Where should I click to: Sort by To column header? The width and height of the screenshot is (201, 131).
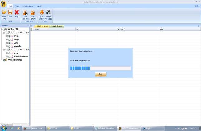[x=96, y=29]
